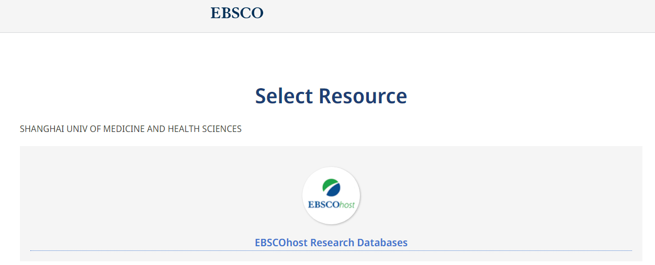
Task: Click the EBSCO logo in the header
Action: point(237,13)
